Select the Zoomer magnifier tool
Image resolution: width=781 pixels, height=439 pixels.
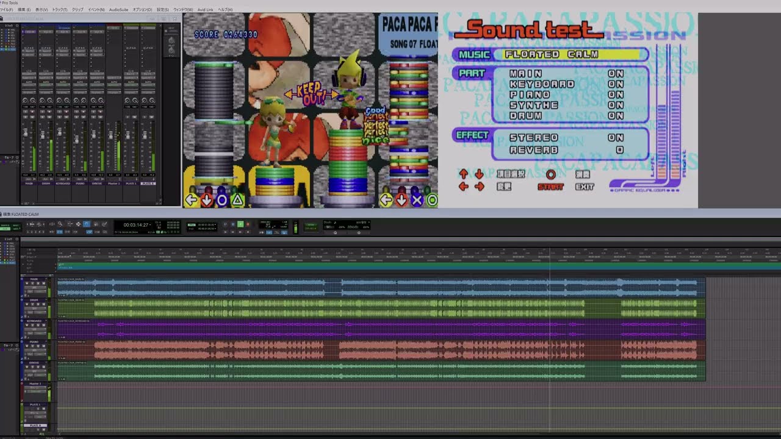click(60, 224)
